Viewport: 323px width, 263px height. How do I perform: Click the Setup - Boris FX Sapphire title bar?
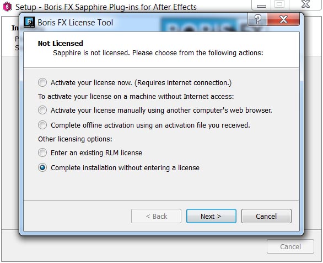point(106,7)
